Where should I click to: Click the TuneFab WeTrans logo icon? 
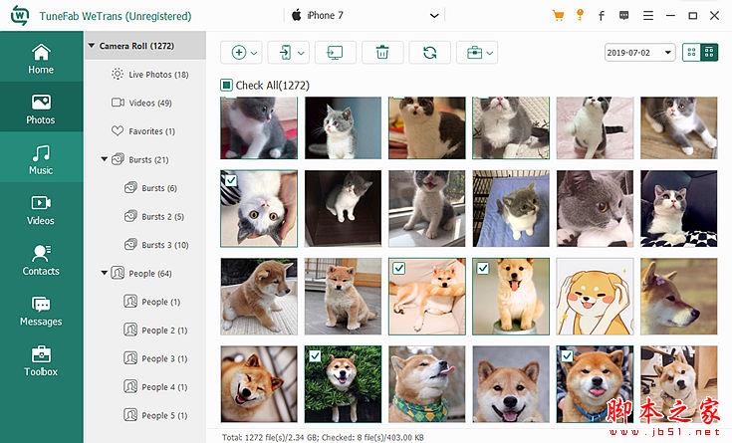tap(20, 16)
